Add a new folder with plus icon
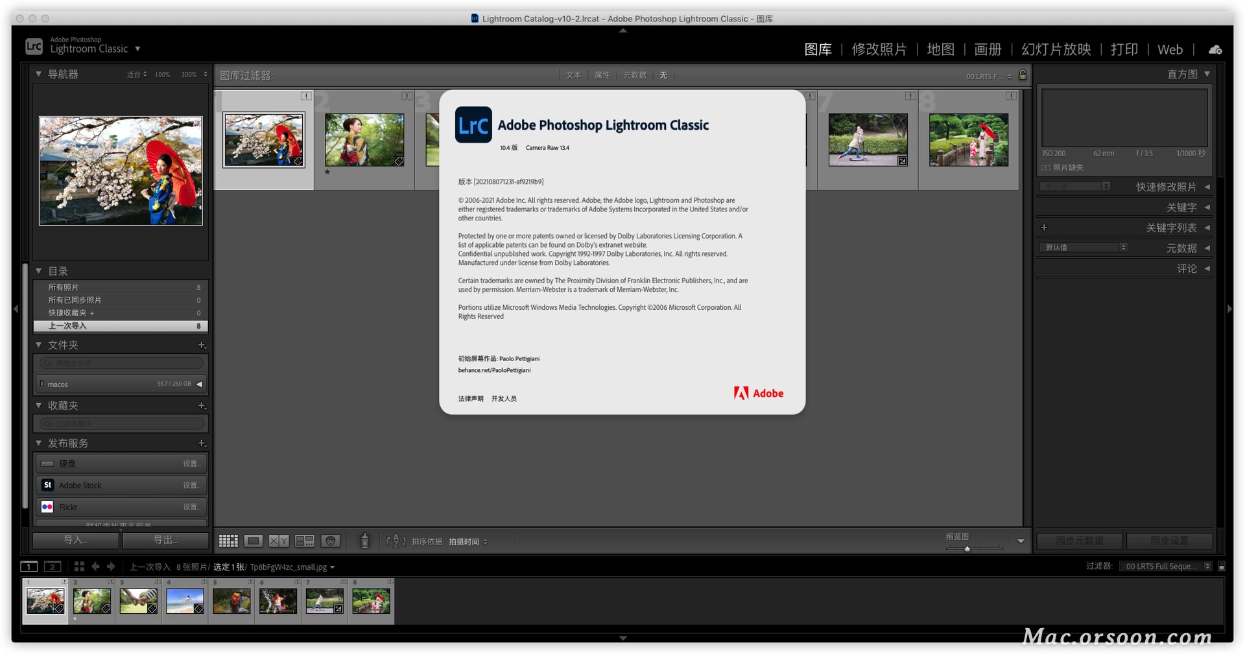 click(202, 345)
